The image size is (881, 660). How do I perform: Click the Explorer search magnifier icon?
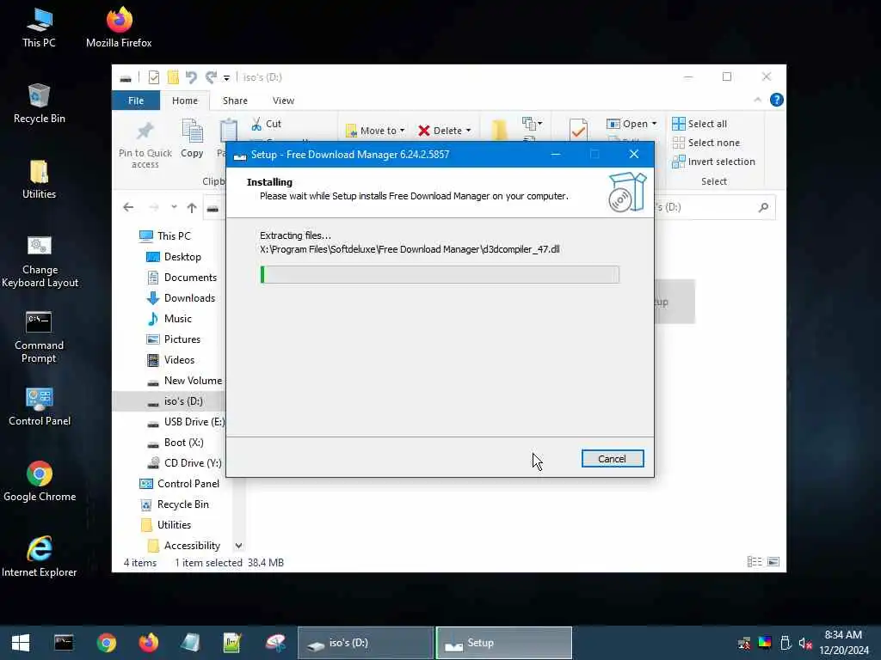click(x=763, y=208)
